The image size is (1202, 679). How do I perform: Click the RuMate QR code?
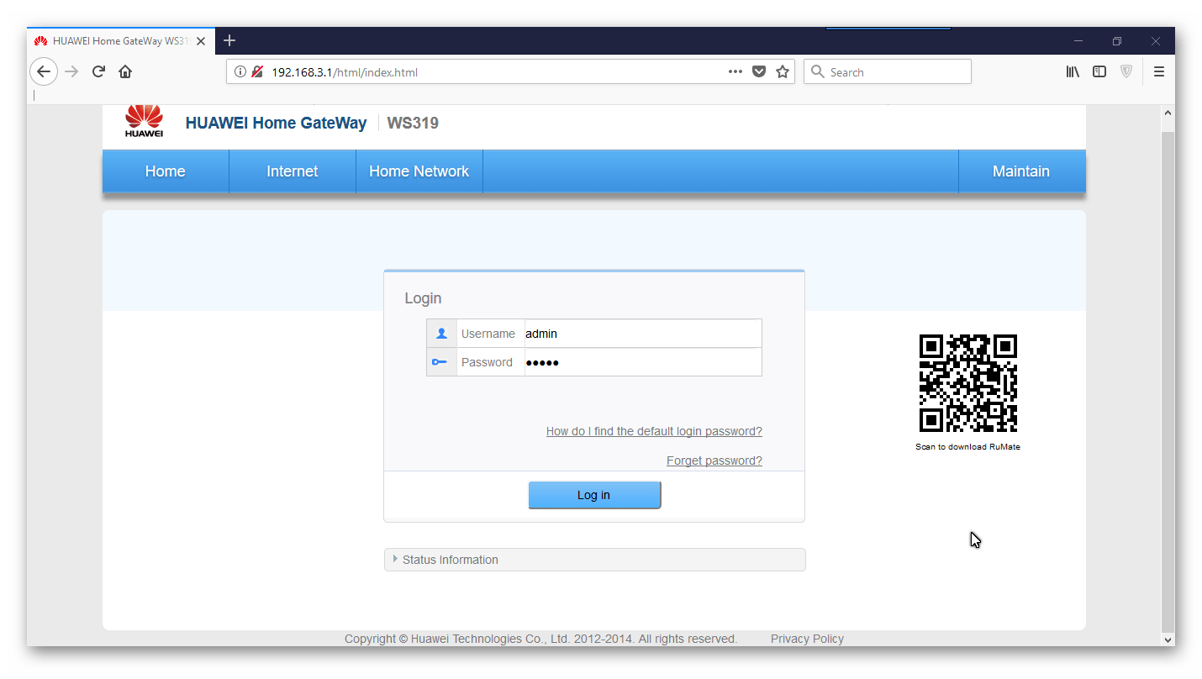click(x=968, y=383)
